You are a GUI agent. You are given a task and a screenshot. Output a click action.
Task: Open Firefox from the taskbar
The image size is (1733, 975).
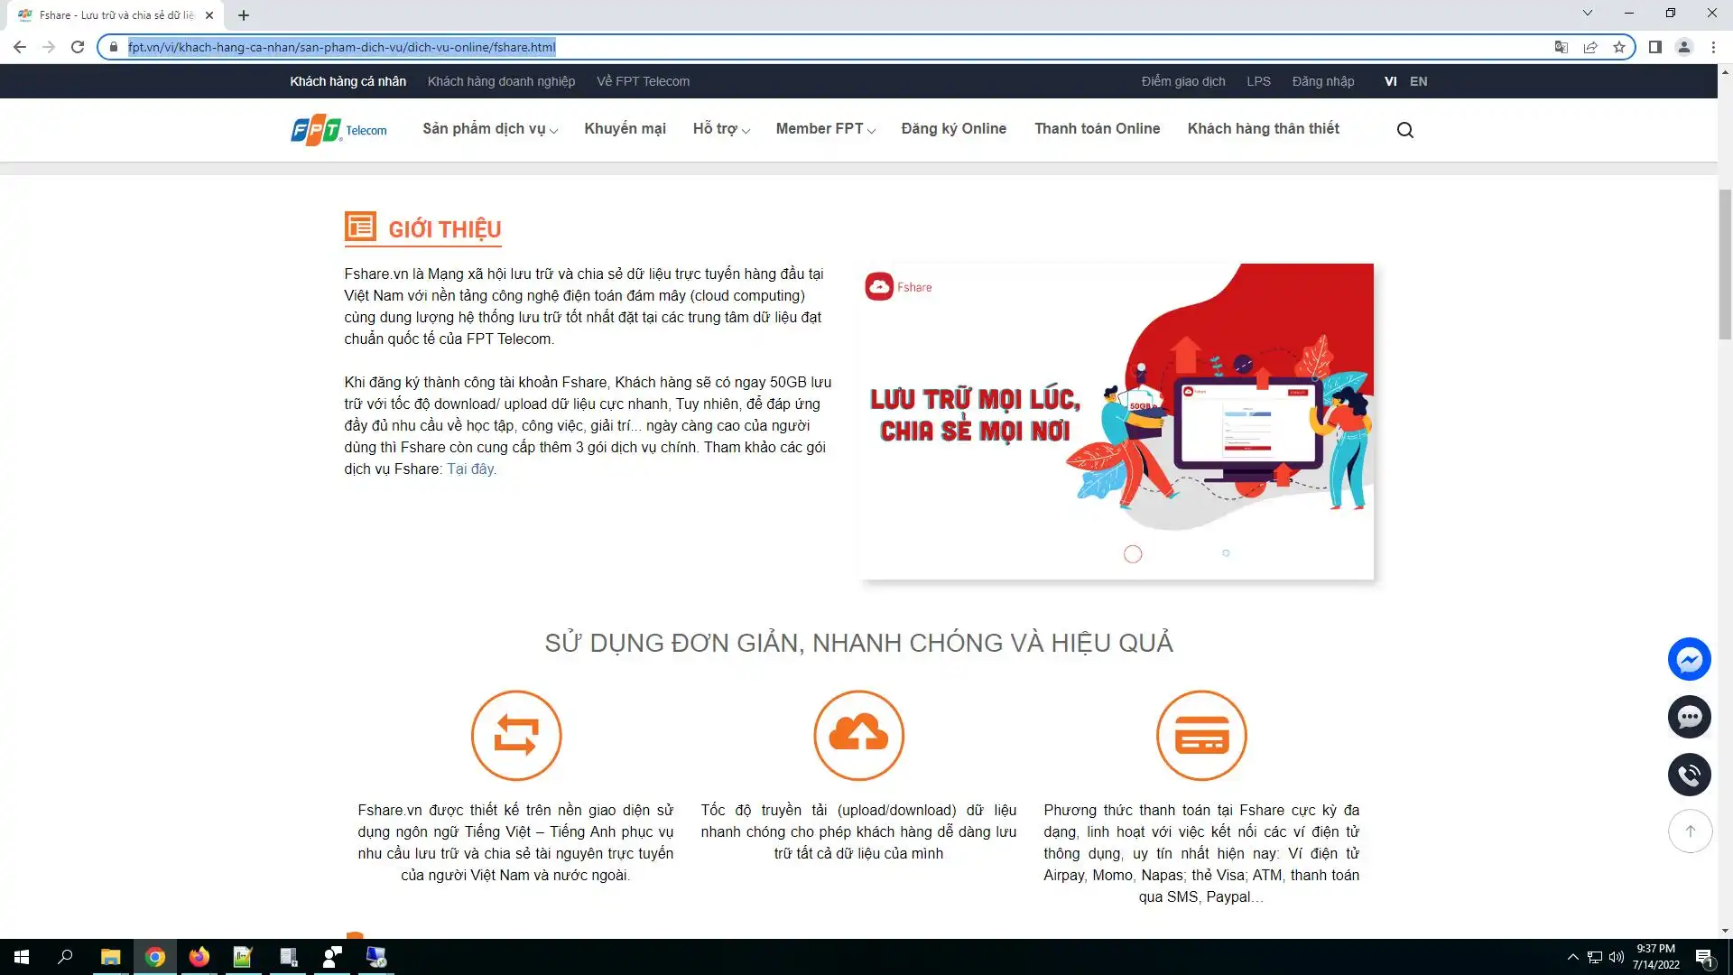pos(199,957)
